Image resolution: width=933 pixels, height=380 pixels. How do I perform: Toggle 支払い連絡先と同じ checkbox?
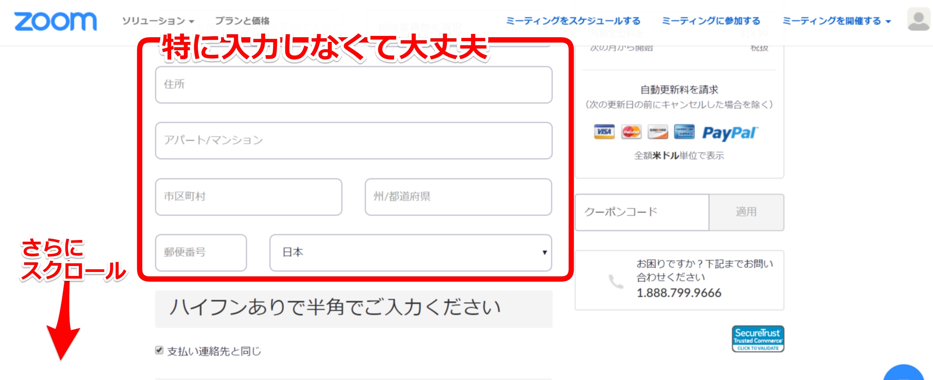(159, 350)
